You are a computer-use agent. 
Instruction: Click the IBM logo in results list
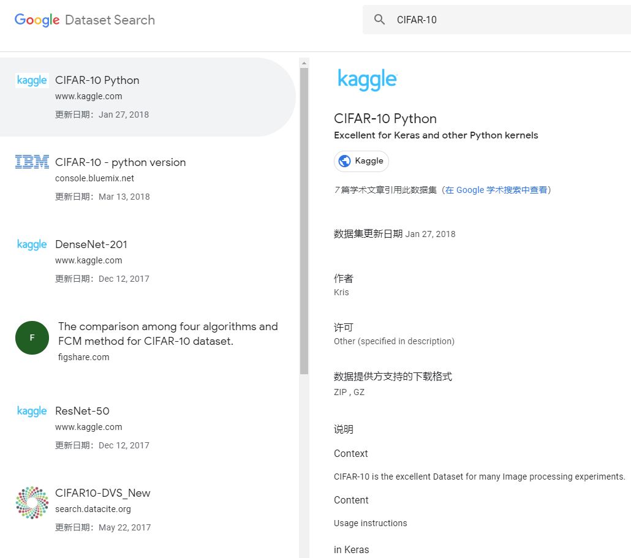[x=32, y=162]
